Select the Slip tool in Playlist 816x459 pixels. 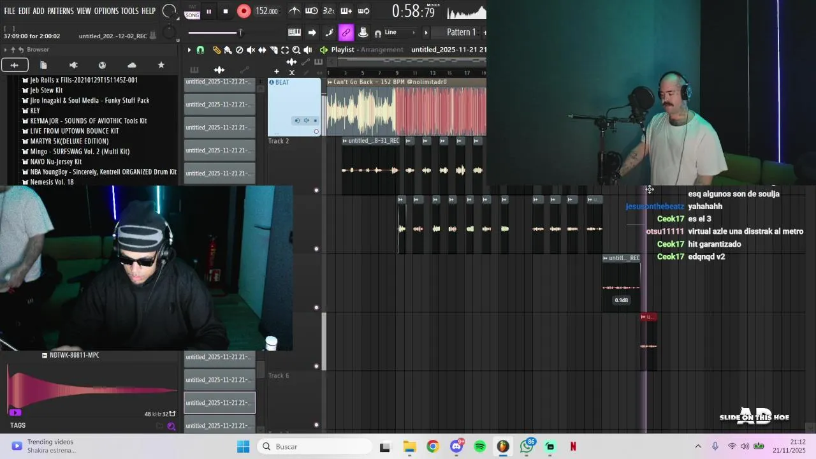click(x=262, y=50)
